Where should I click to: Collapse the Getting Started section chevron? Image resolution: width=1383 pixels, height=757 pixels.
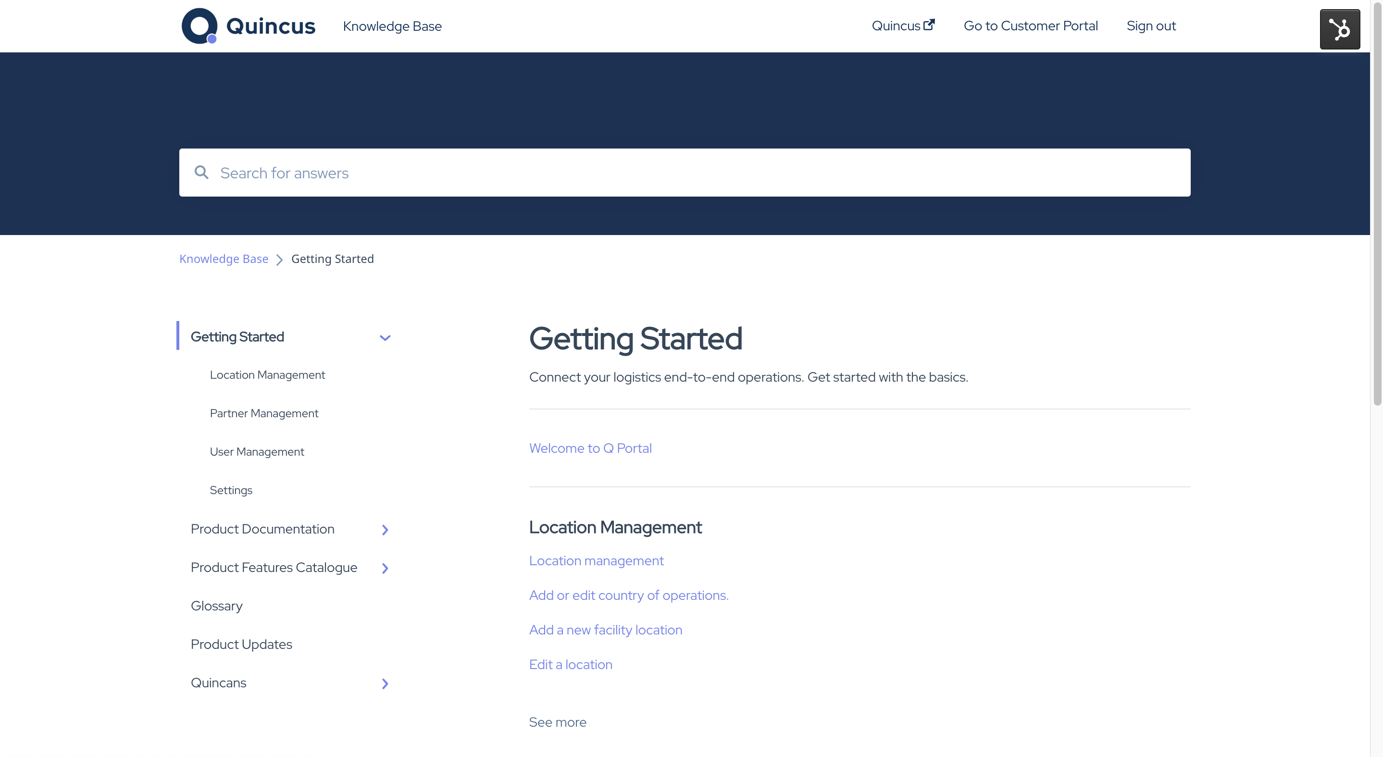pos(385,338)
